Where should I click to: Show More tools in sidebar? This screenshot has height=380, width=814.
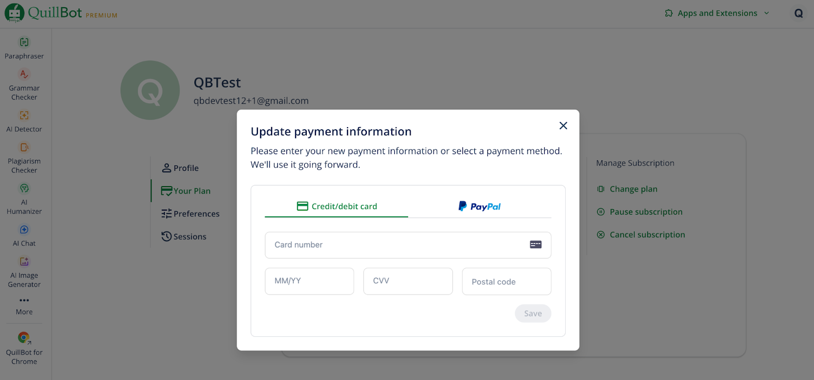point(24,305)
